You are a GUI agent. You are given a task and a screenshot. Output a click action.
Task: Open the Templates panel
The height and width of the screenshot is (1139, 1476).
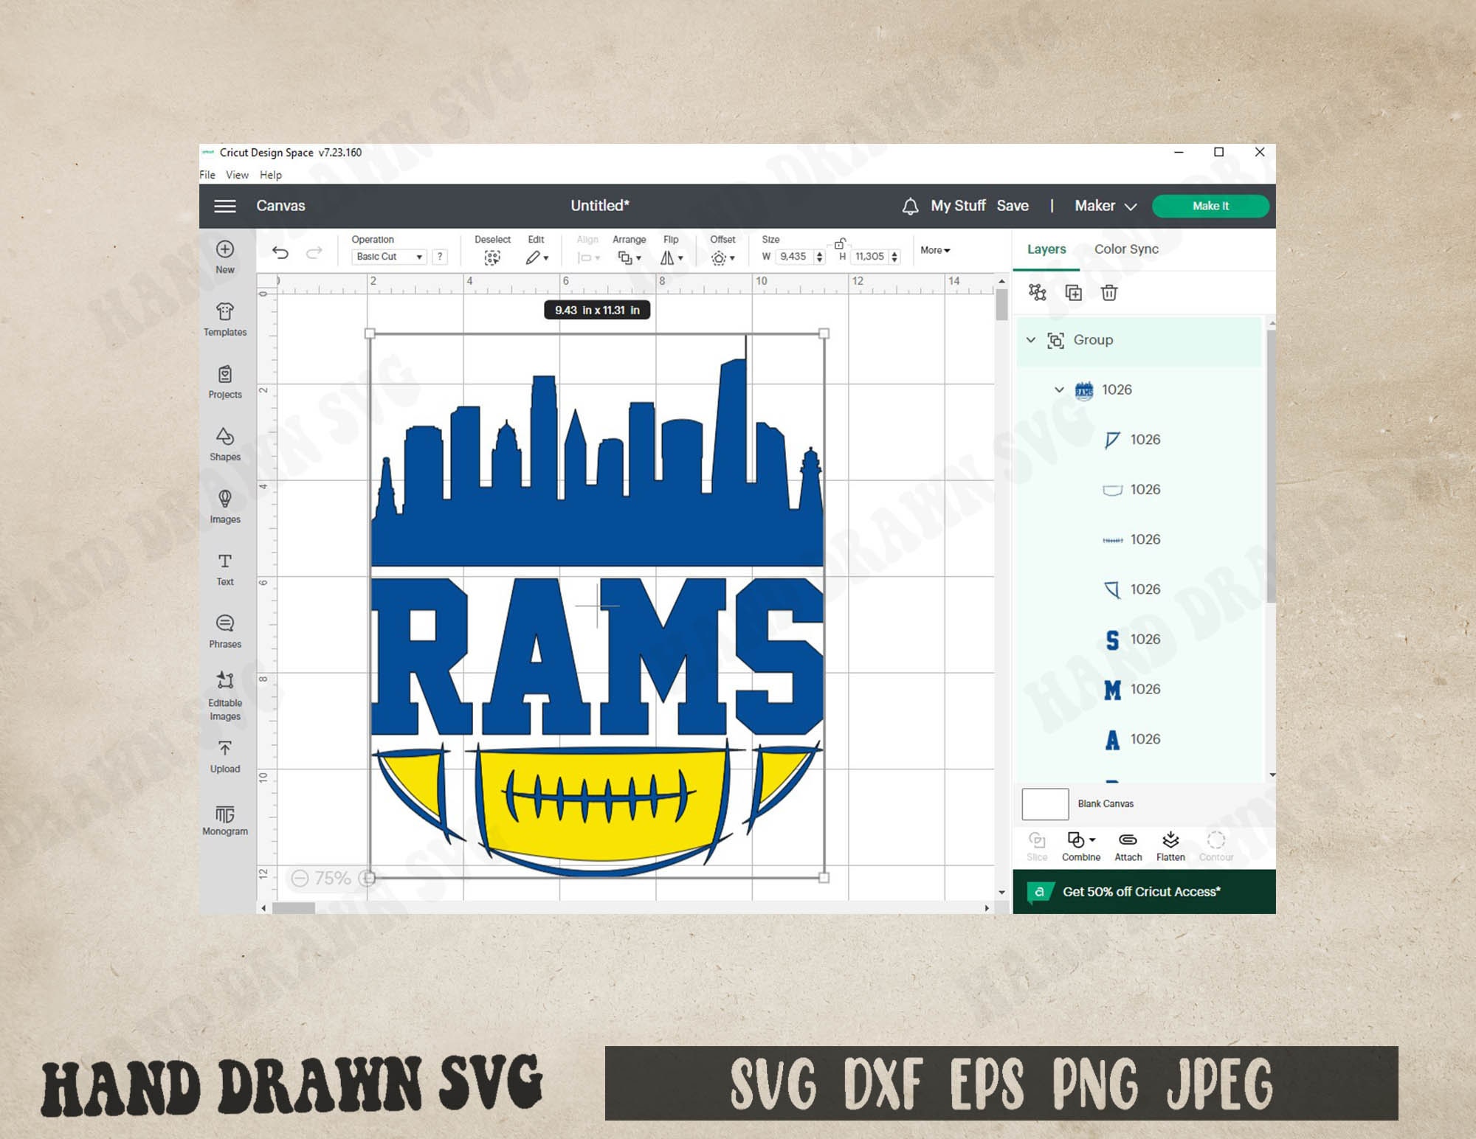click(x=224, y=319)
